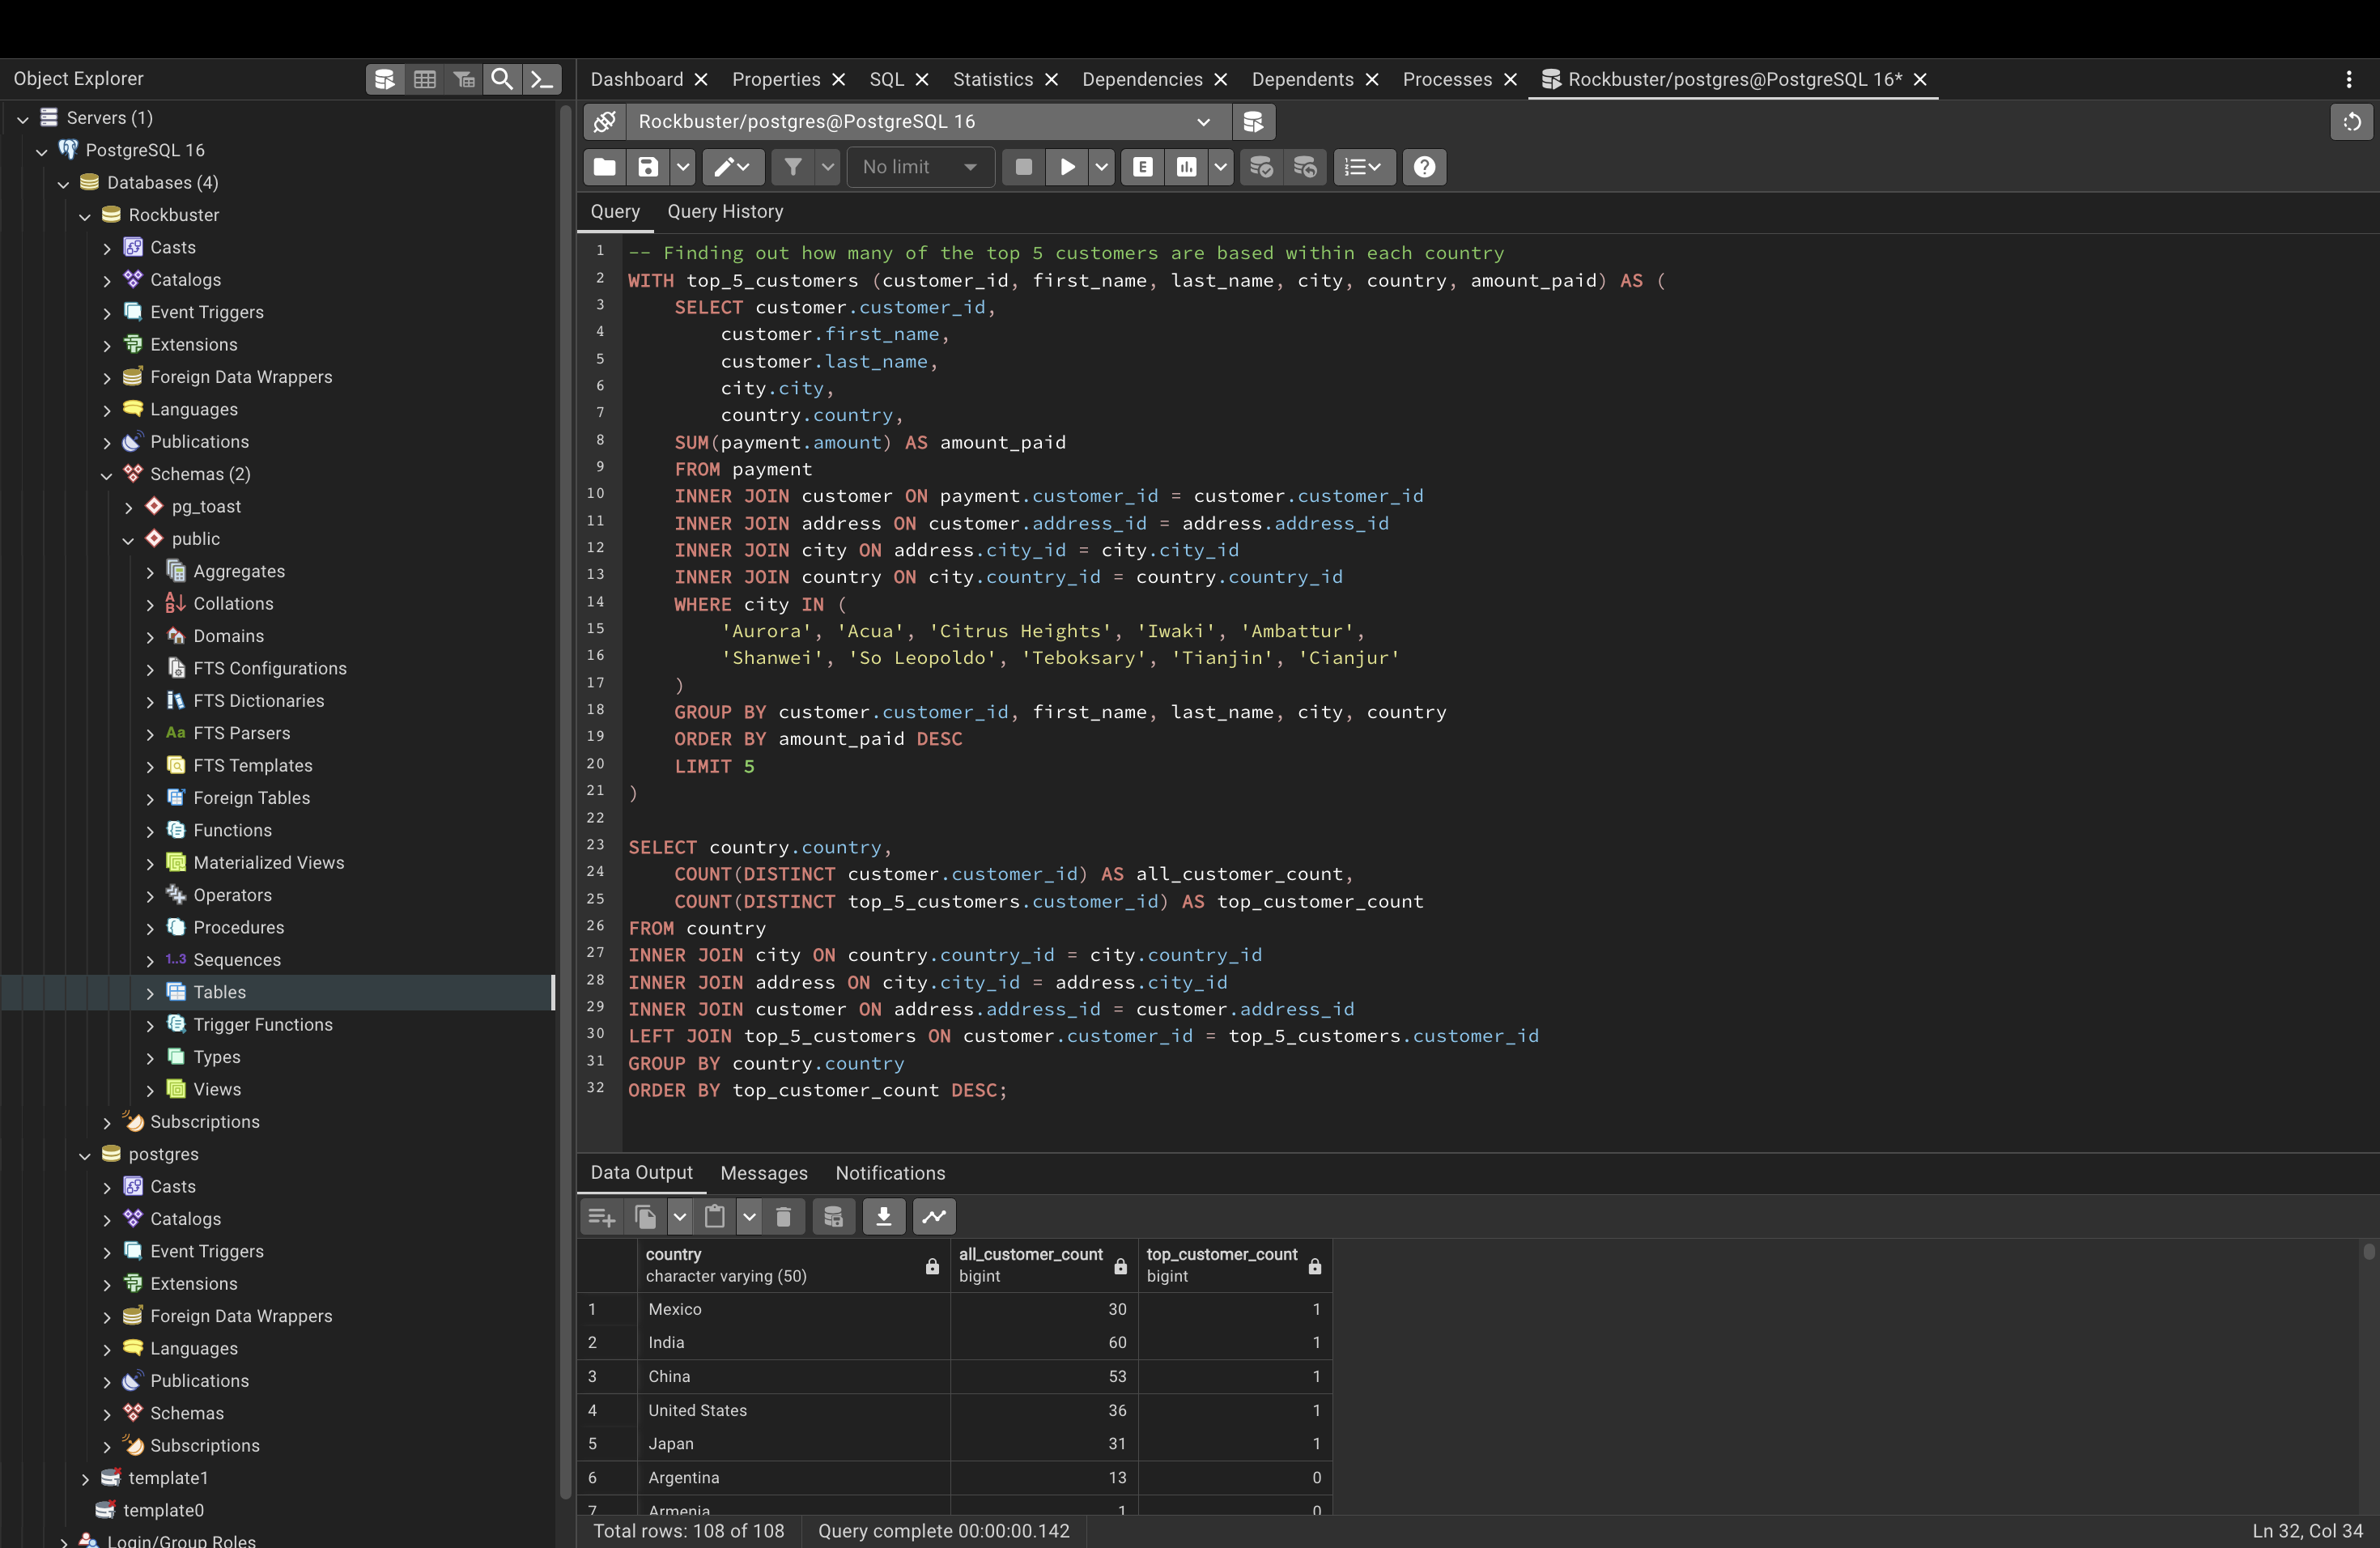Collapse the public schema node
The image size is (2380, 1548).
pyautogui.click(x=128, y=539)
